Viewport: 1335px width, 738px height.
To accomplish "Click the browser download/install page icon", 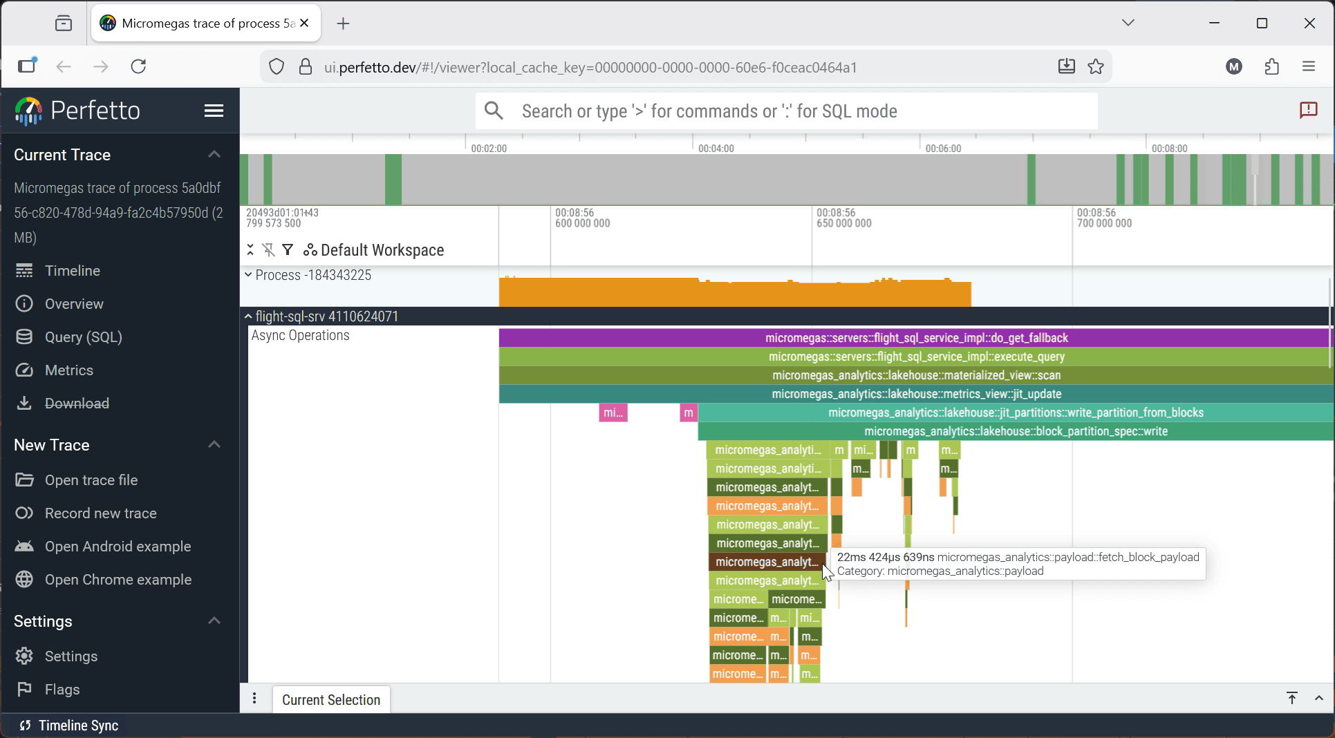I will click(x=1067, y=66).
